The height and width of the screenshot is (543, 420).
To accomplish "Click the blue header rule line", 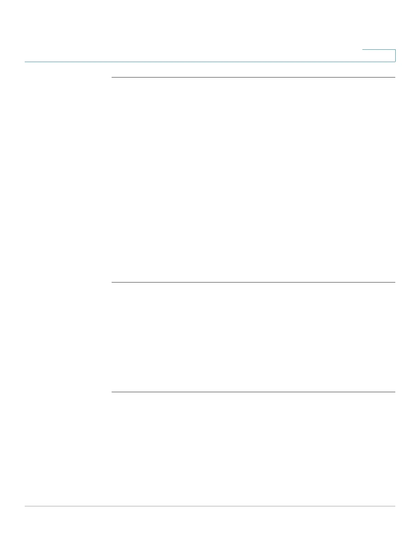I will [210, 62].
